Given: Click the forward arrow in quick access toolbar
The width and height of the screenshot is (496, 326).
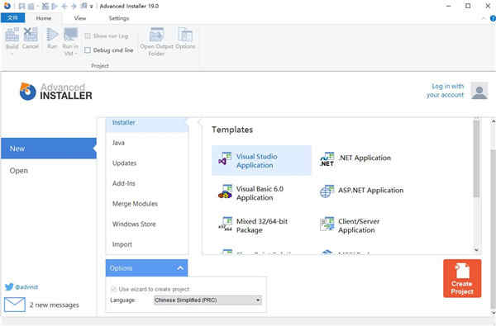Looking at the screenshot, I should point(74,6).
